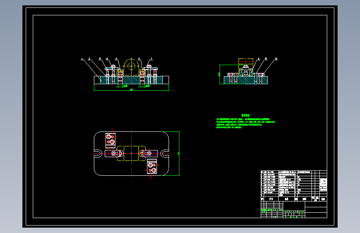The height and width of the screenshot is (233, 360).
Task: Click the right U-slot of the base plate
Action: coord(165,153)
